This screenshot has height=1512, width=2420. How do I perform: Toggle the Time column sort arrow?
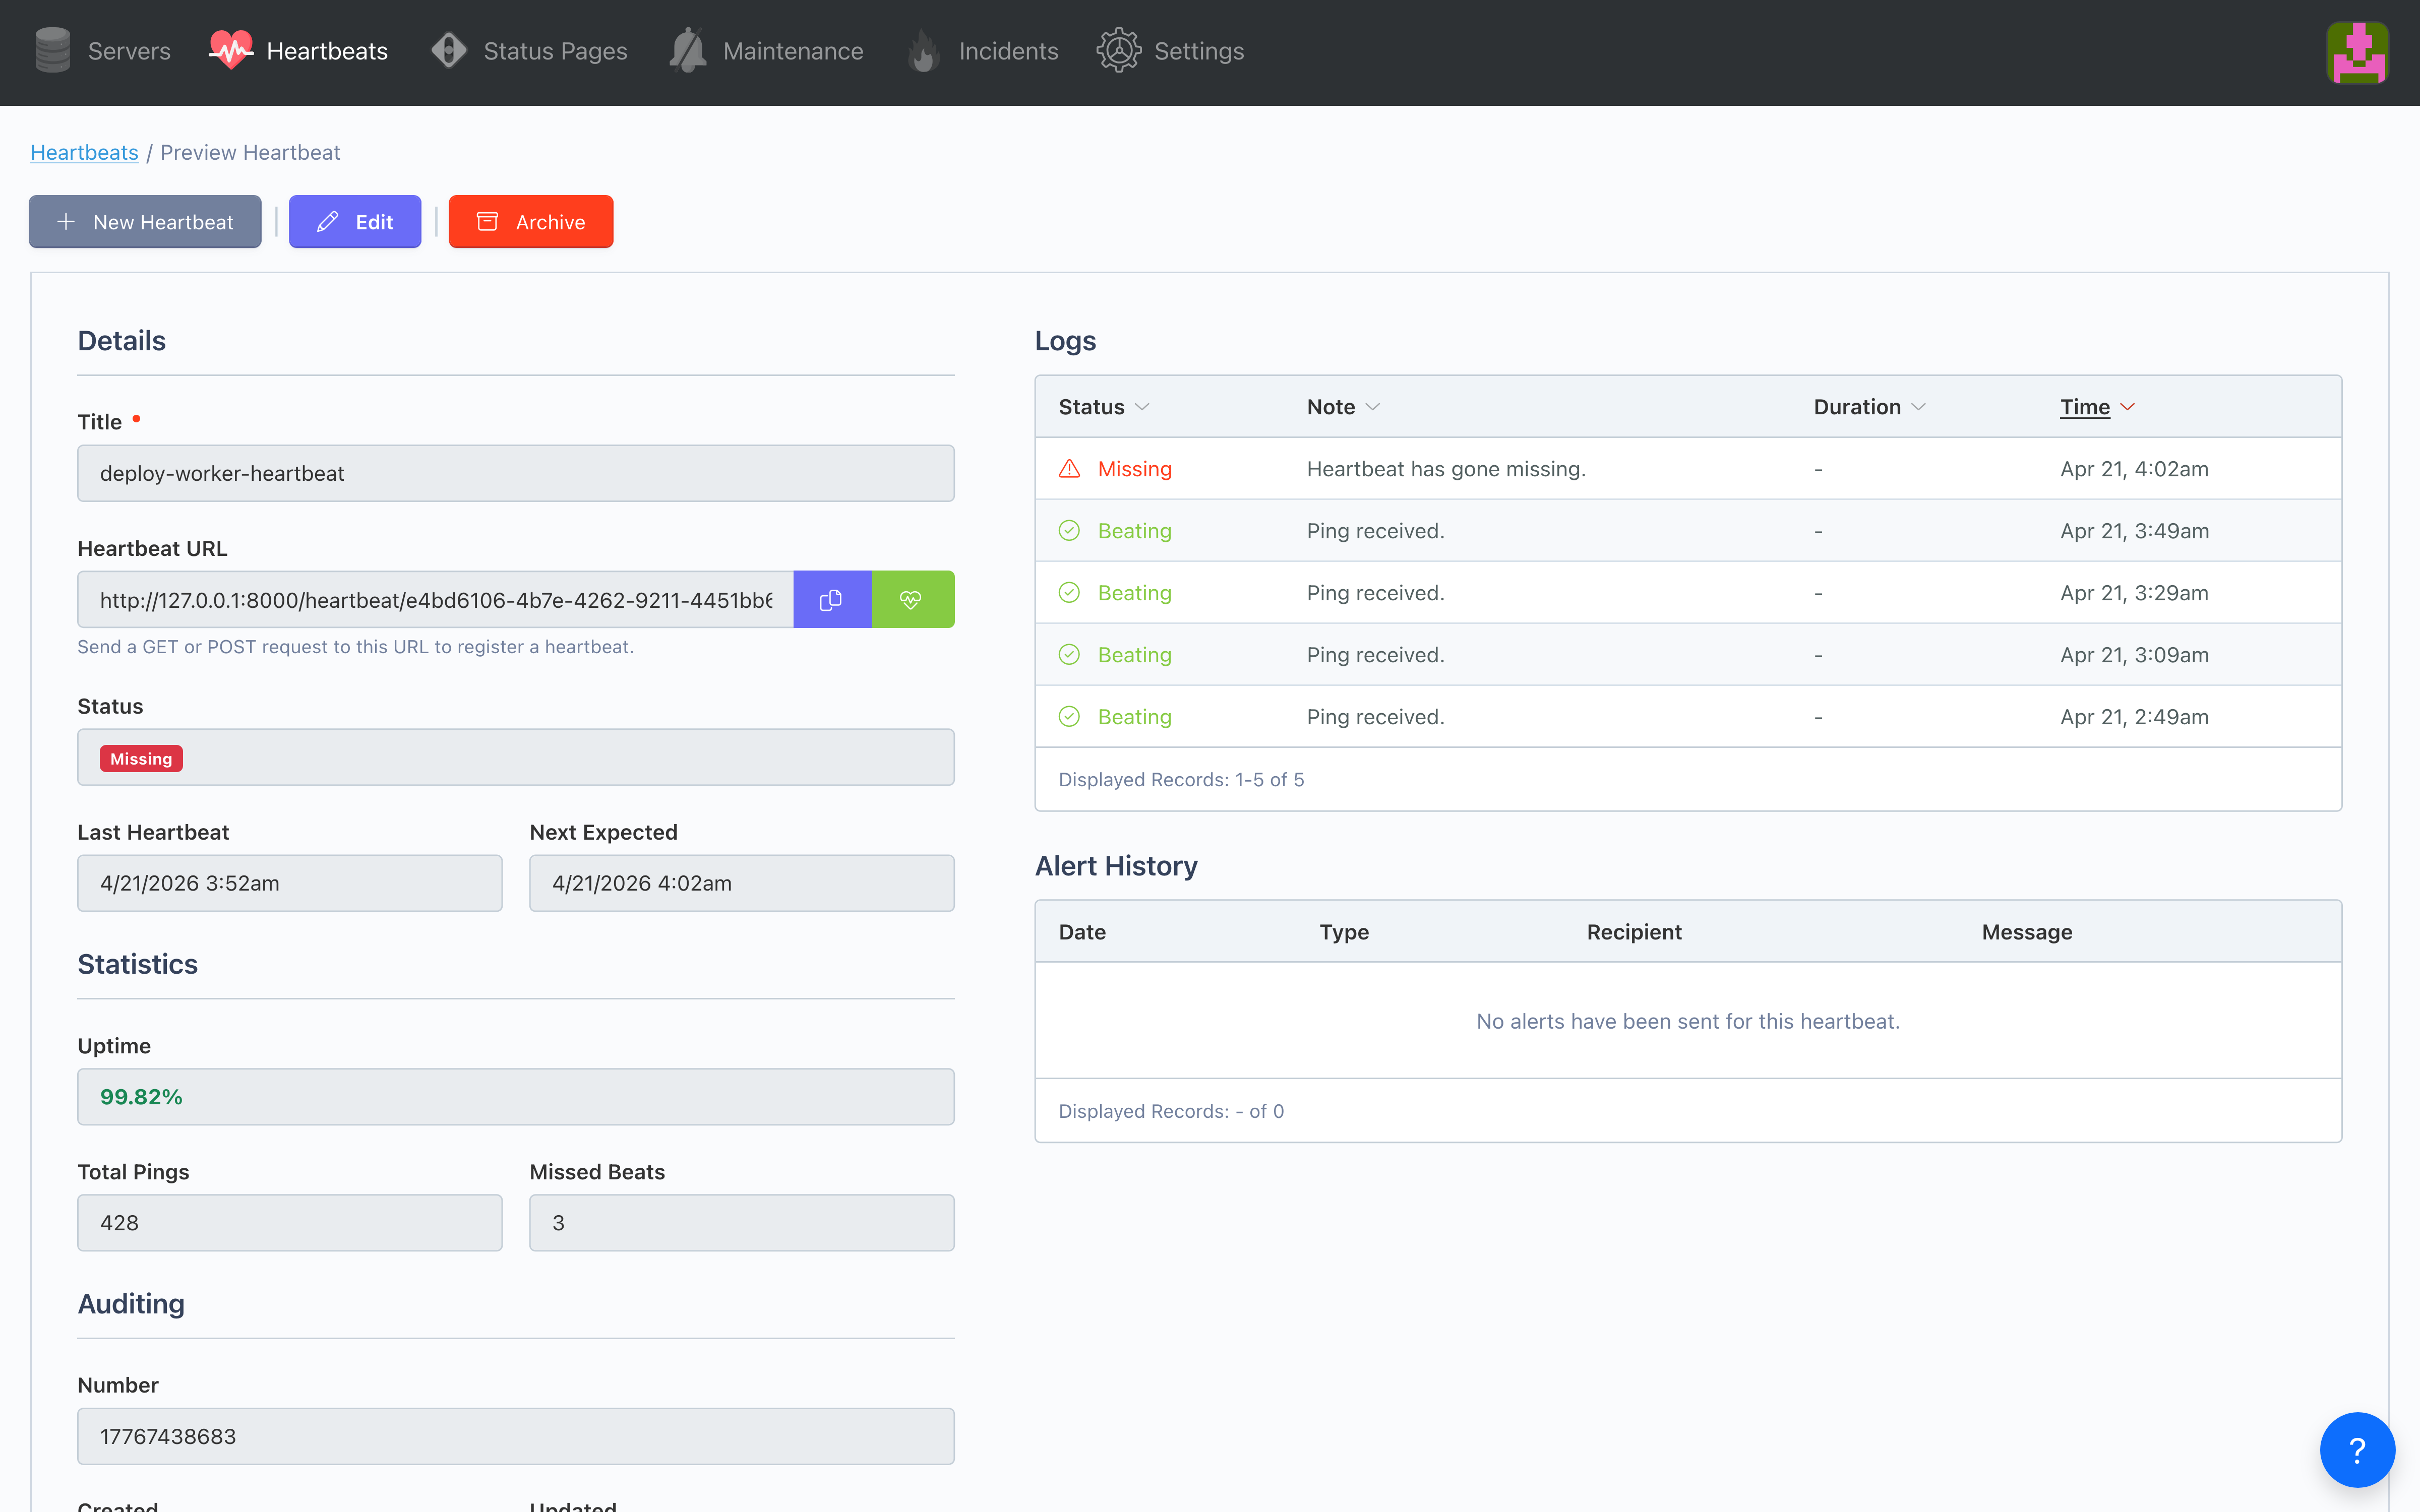click(x=2128, y=407)
